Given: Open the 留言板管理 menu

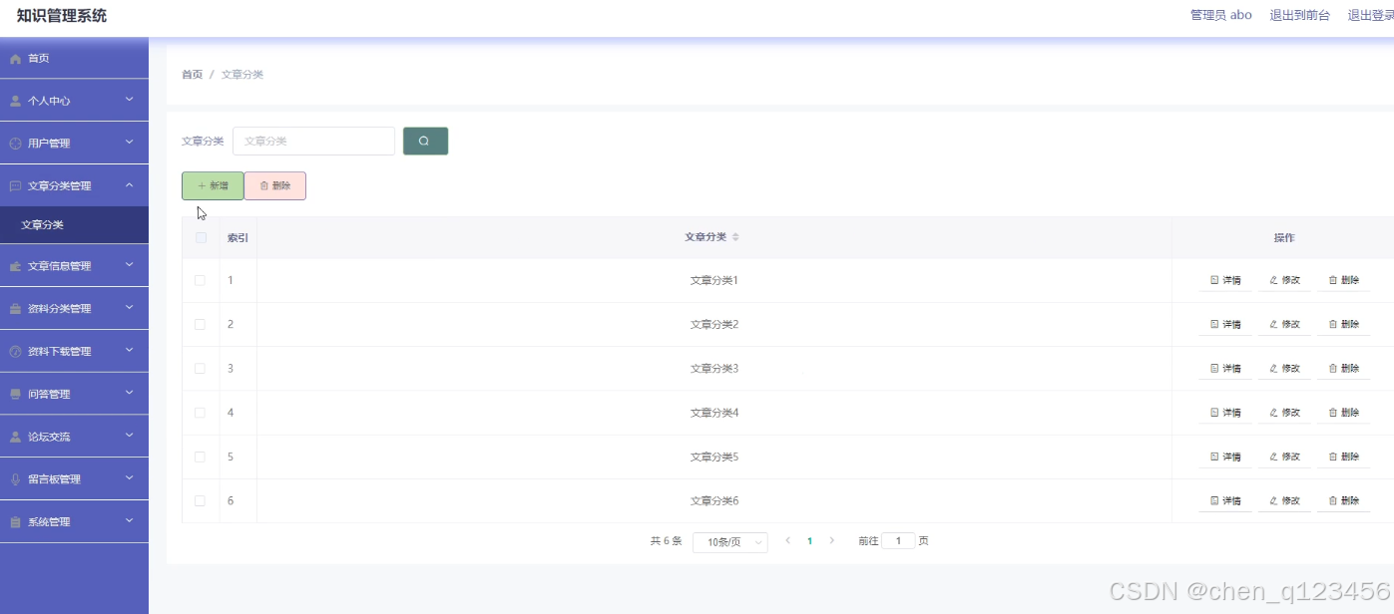Looking at the screenshot, I should pyautogui.click(x=74, y=479).
